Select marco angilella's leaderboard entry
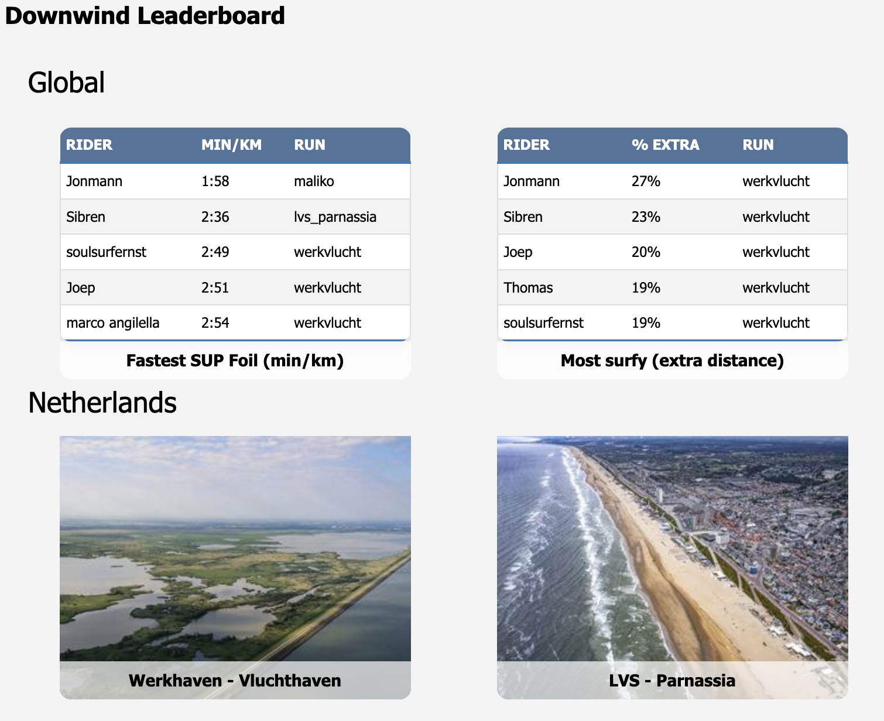Screen dimensions: 884x721 click(x=111, y=322)
